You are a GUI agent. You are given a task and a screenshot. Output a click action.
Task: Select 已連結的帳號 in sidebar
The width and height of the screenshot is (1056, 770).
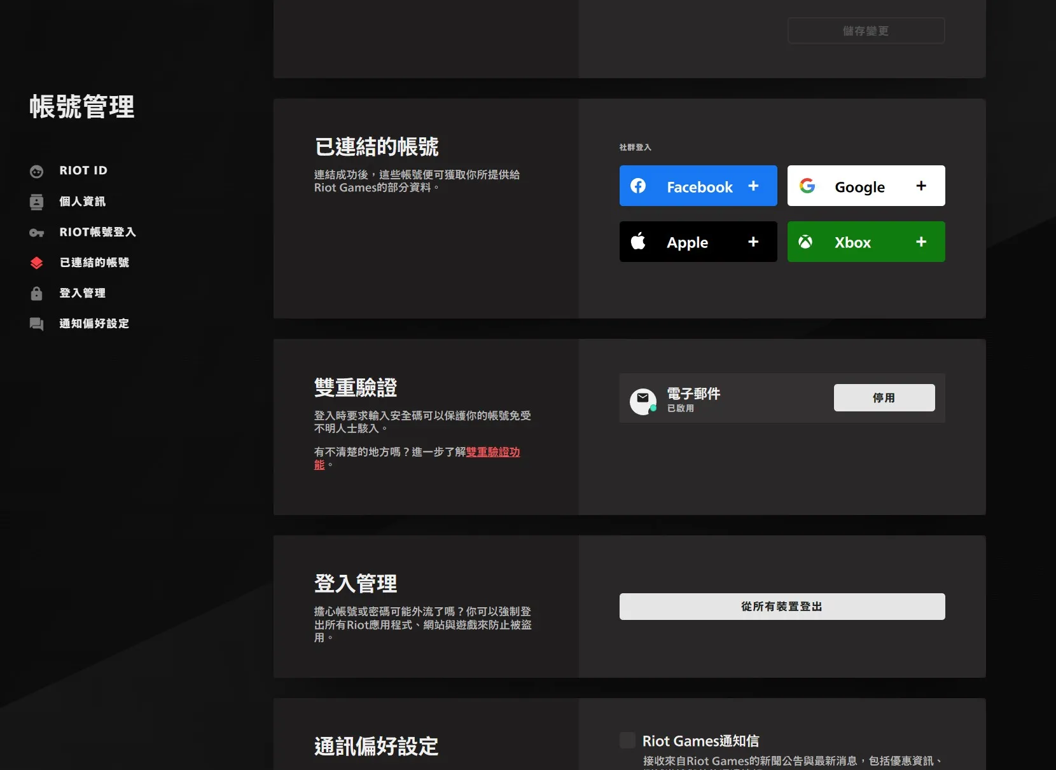[x=94, y=263]
